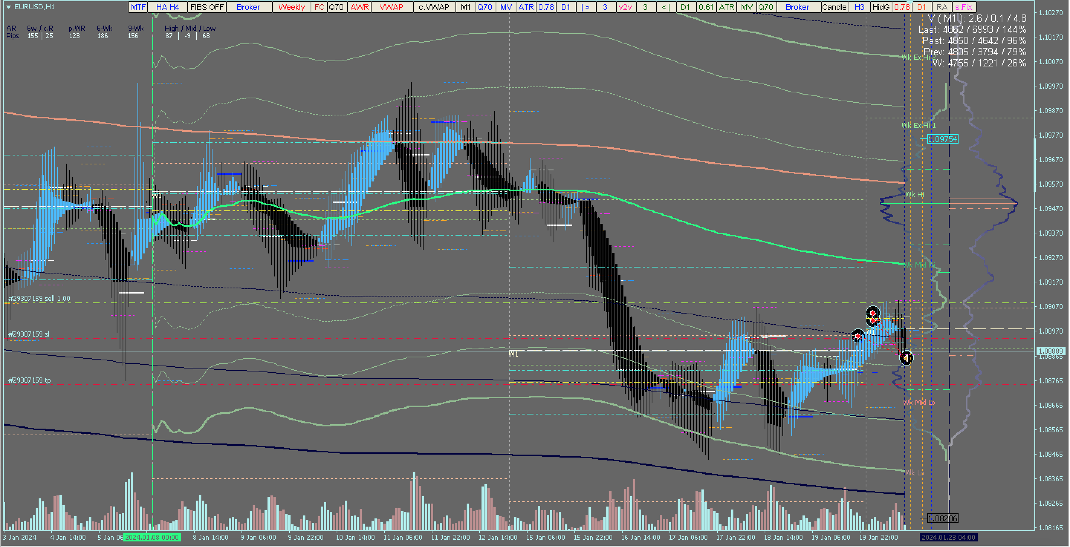This screenshot has height=547, width=1070.
Task: Click the 1.09754 cyan price label
Action: click(x=943, y=139)
